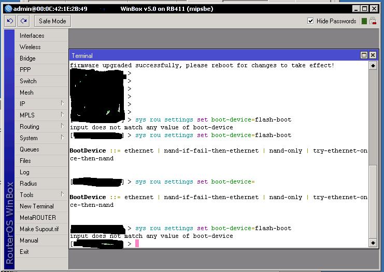
Task: Open the Mesh menu
Action: (41, 93)
